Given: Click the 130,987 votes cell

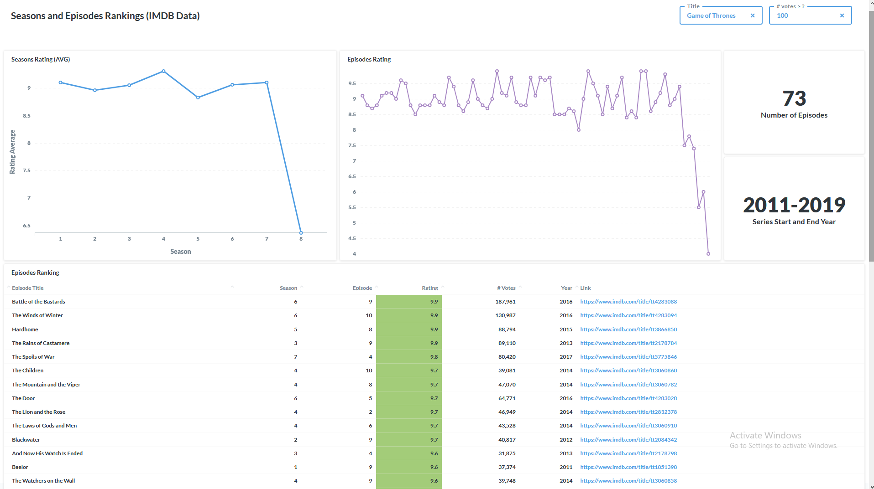Looking at the screenshot, I should tap(505, 315).
